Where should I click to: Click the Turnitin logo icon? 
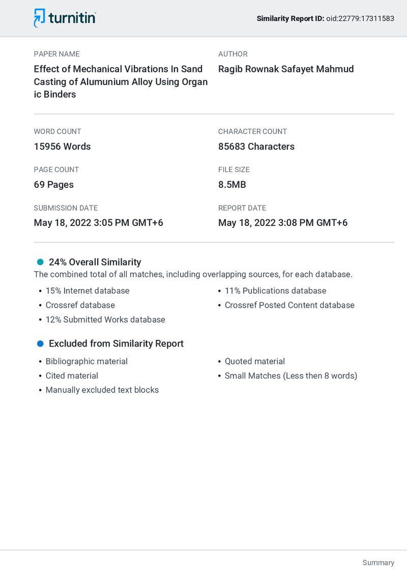pos(39,18)
